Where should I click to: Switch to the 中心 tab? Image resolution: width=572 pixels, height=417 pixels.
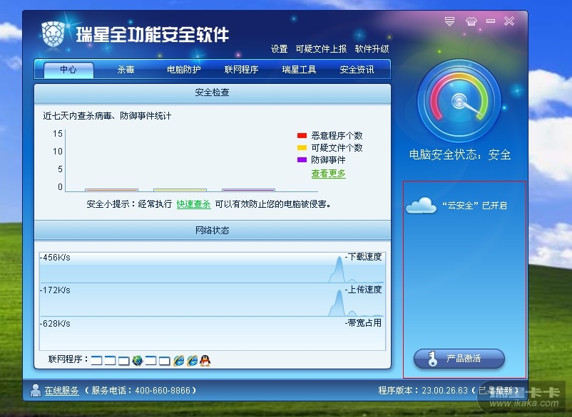pos(68,70)
